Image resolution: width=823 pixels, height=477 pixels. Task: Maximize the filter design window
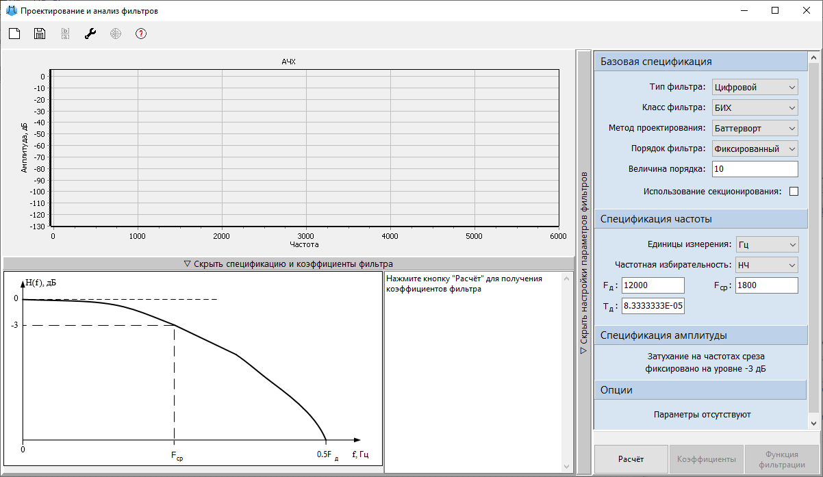click(775, 11)
